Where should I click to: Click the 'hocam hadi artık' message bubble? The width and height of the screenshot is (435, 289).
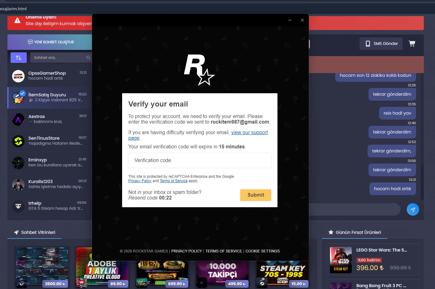tap(393, 189)
